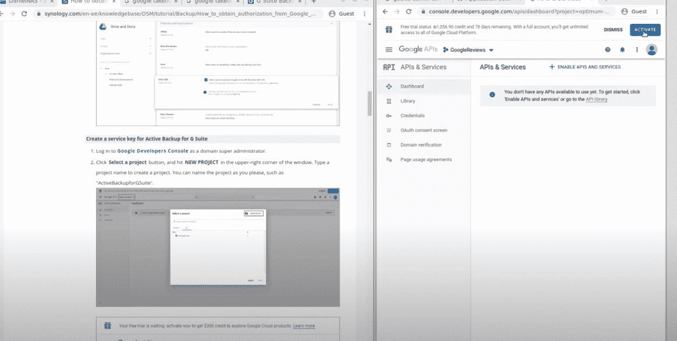This screenshot has height=341, width=677.
Task: Open the help icon in Google APIs header
Action: tap(608, 49)
